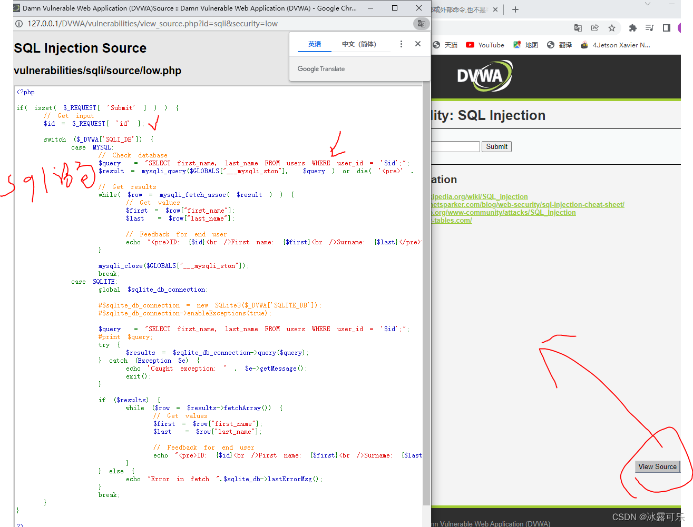The image size is (693, 527).
Task: Open the media control playlist icon
Action: click(x=650, y=28)
